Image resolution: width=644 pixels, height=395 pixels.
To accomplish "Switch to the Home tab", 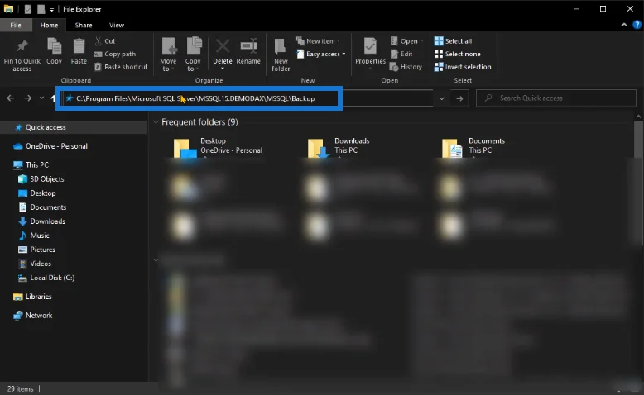I will pos(49,25).
